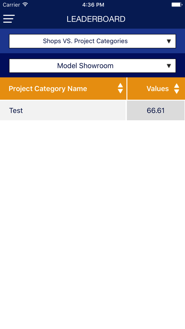This screenshot has width=185, height=329.
Task: Tap the Wi-Fi signal icon in status bar
Action: tap(25, 4)
